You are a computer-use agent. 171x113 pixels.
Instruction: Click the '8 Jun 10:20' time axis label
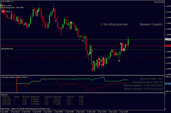(x=80, y=112)
